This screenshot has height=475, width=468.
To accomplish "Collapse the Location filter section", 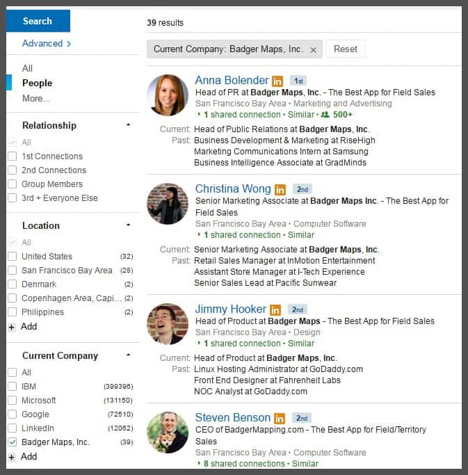I will coord(128,225).
